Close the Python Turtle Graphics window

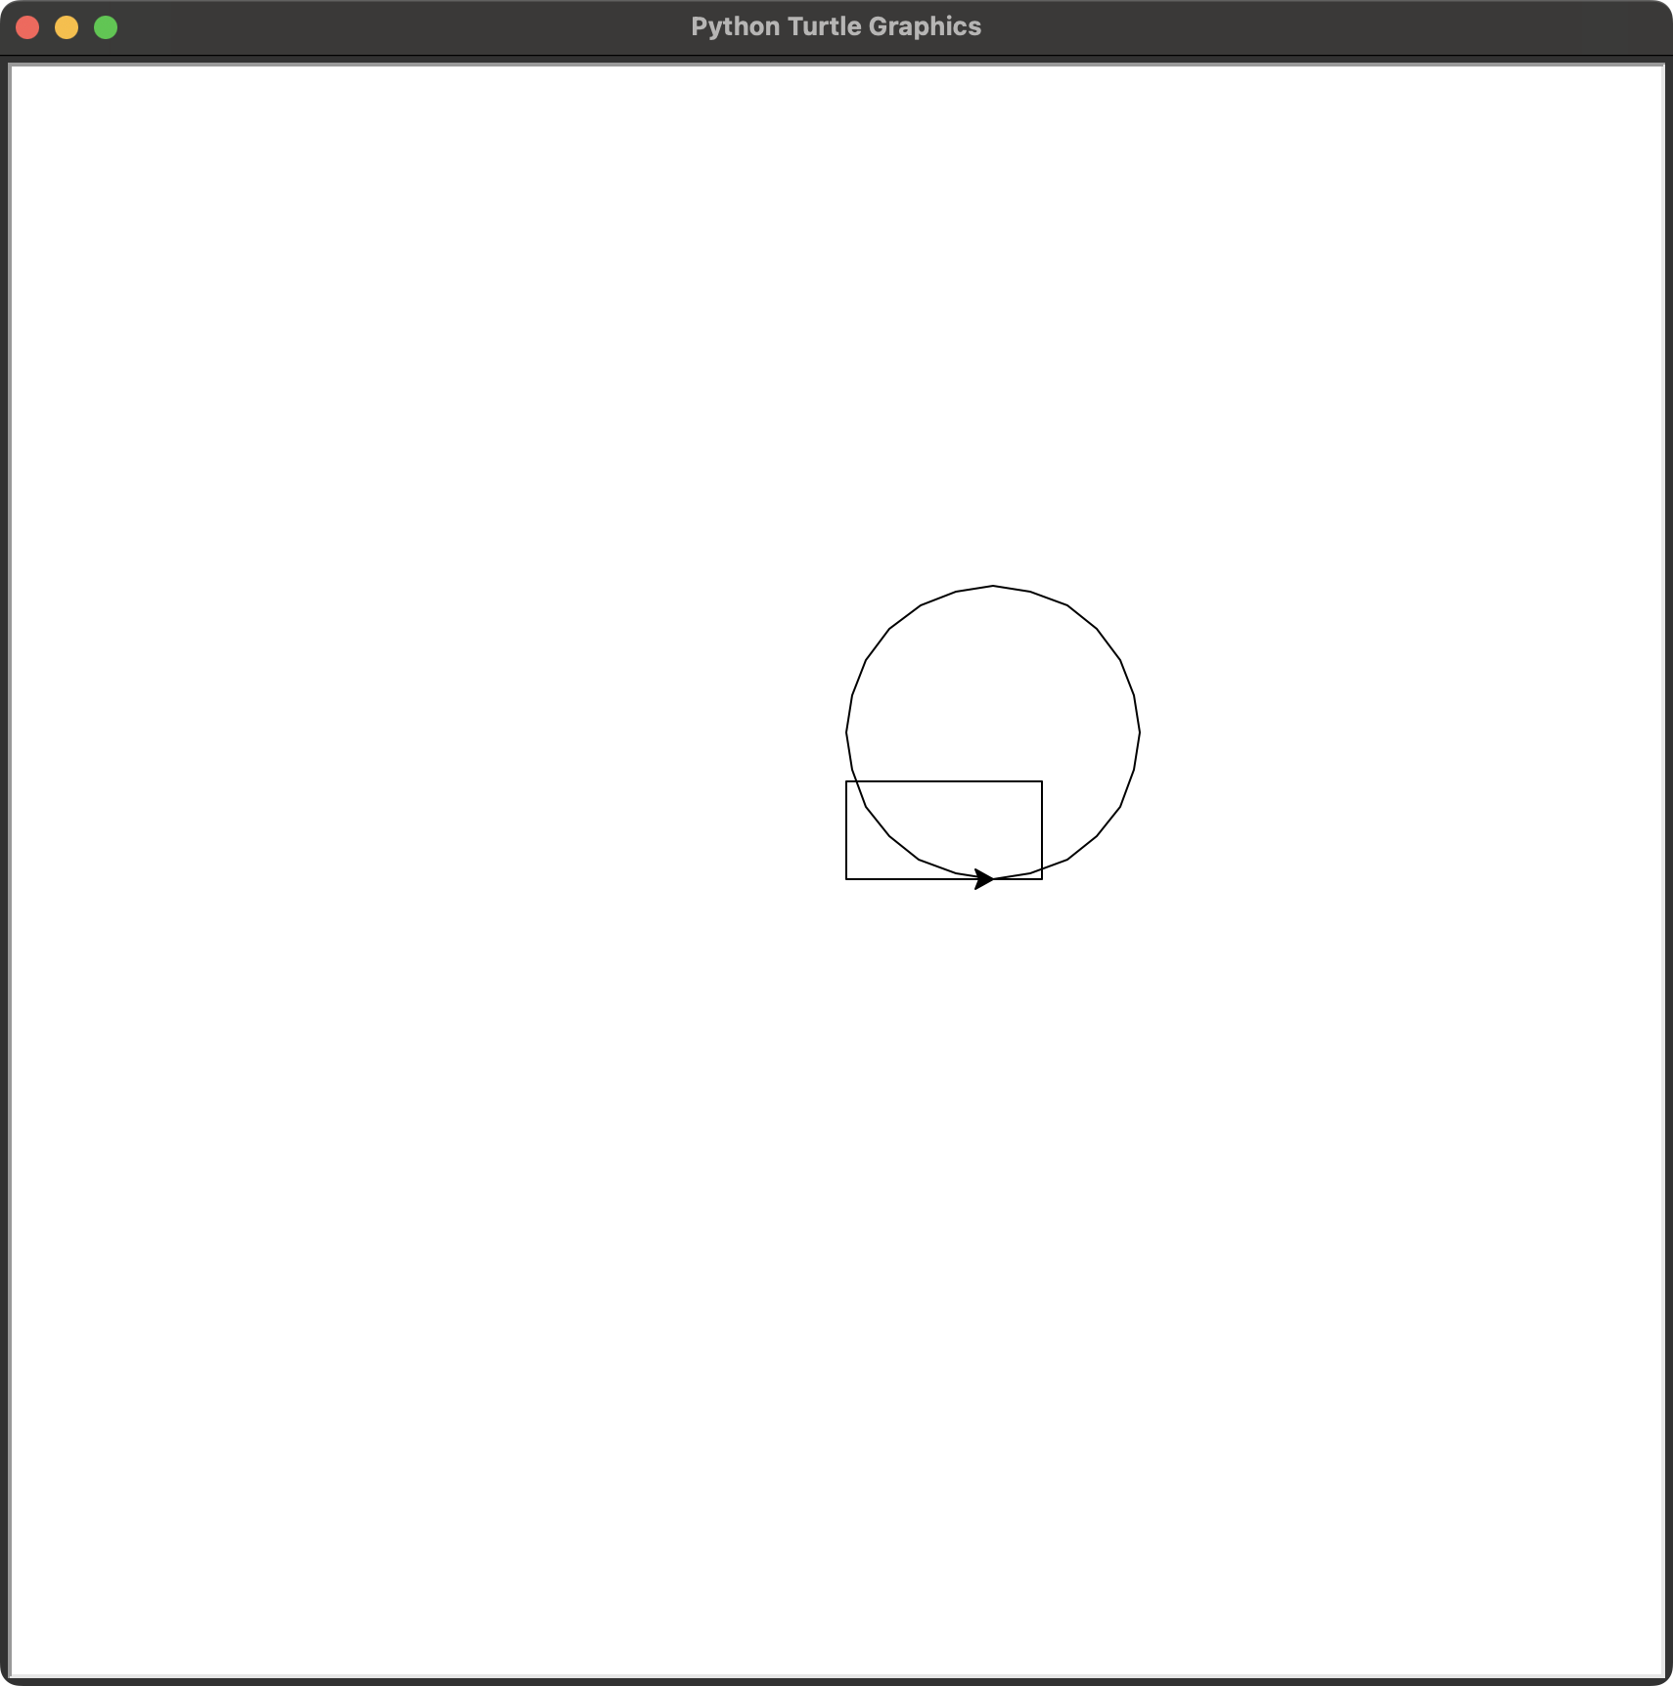tap(27, 27)
